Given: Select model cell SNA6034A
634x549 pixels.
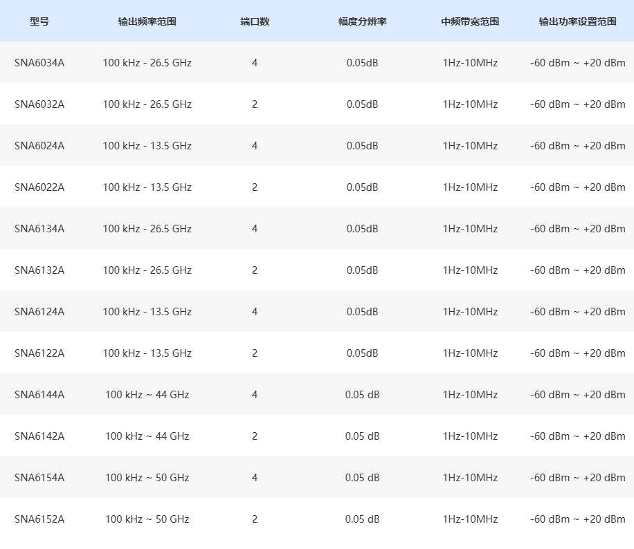Looking at the screenshot, I should click(39, 63).
